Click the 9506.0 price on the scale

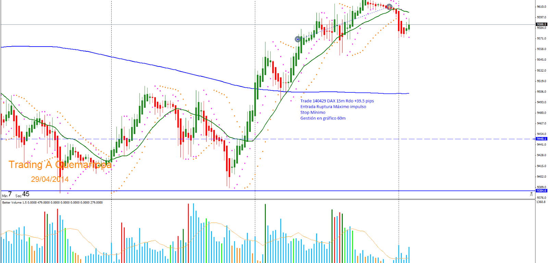pos(541,92)
